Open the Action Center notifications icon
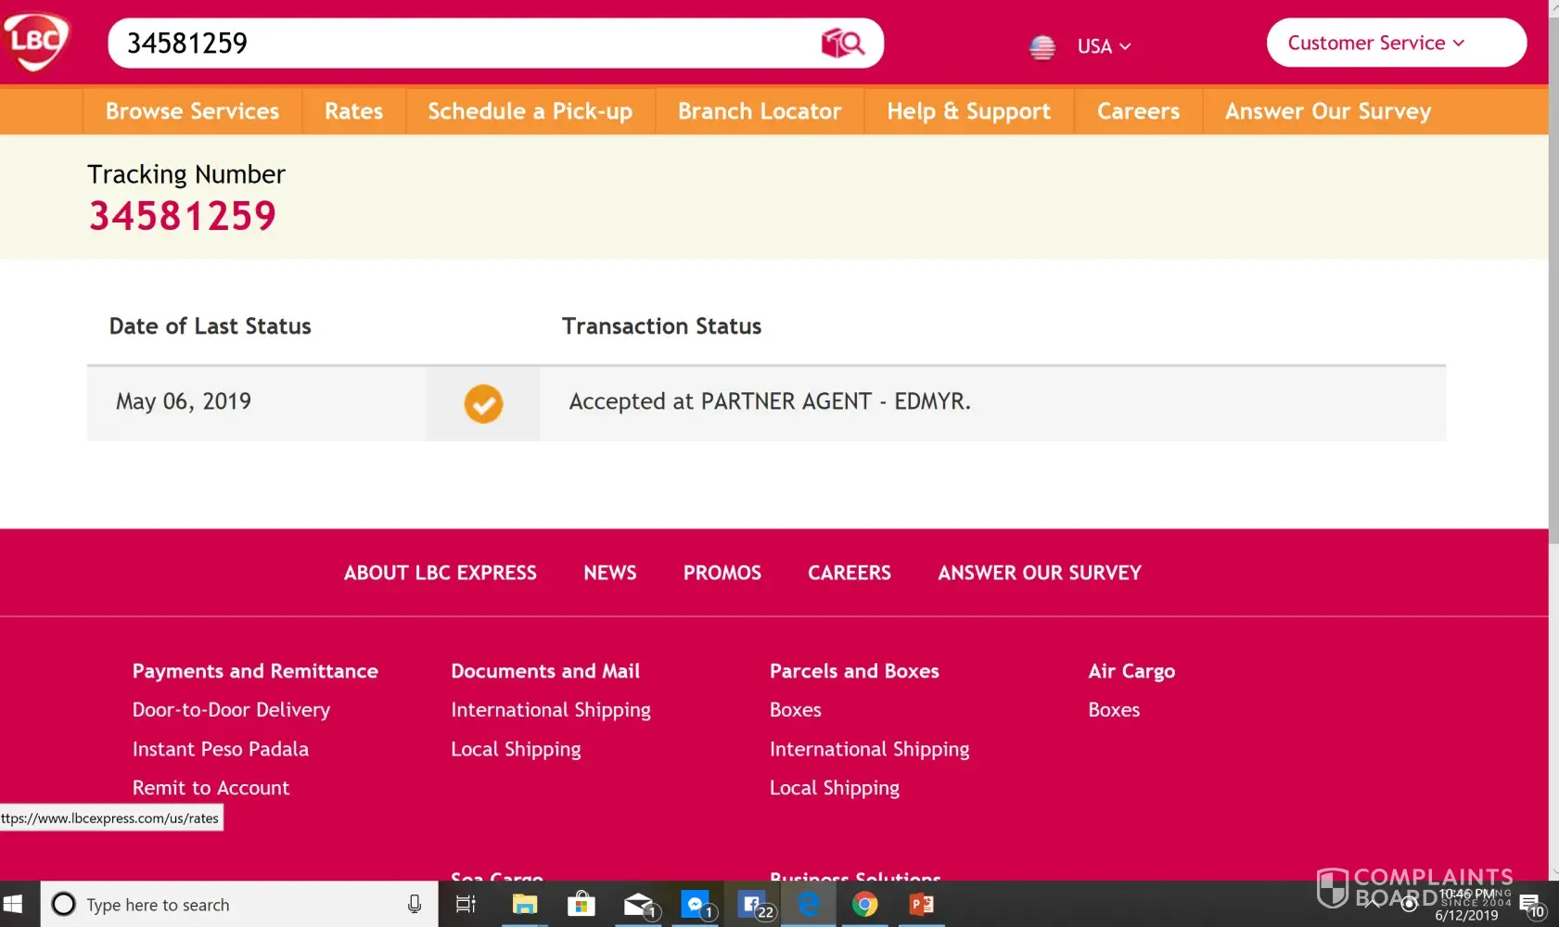Screen dimensions: 1559x927 tap(1532, 906)
